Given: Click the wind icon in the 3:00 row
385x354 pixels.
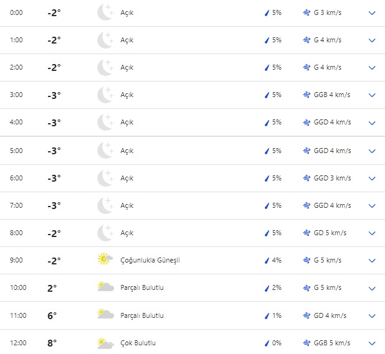Looking at the screenshot, I should pos(307,95).
